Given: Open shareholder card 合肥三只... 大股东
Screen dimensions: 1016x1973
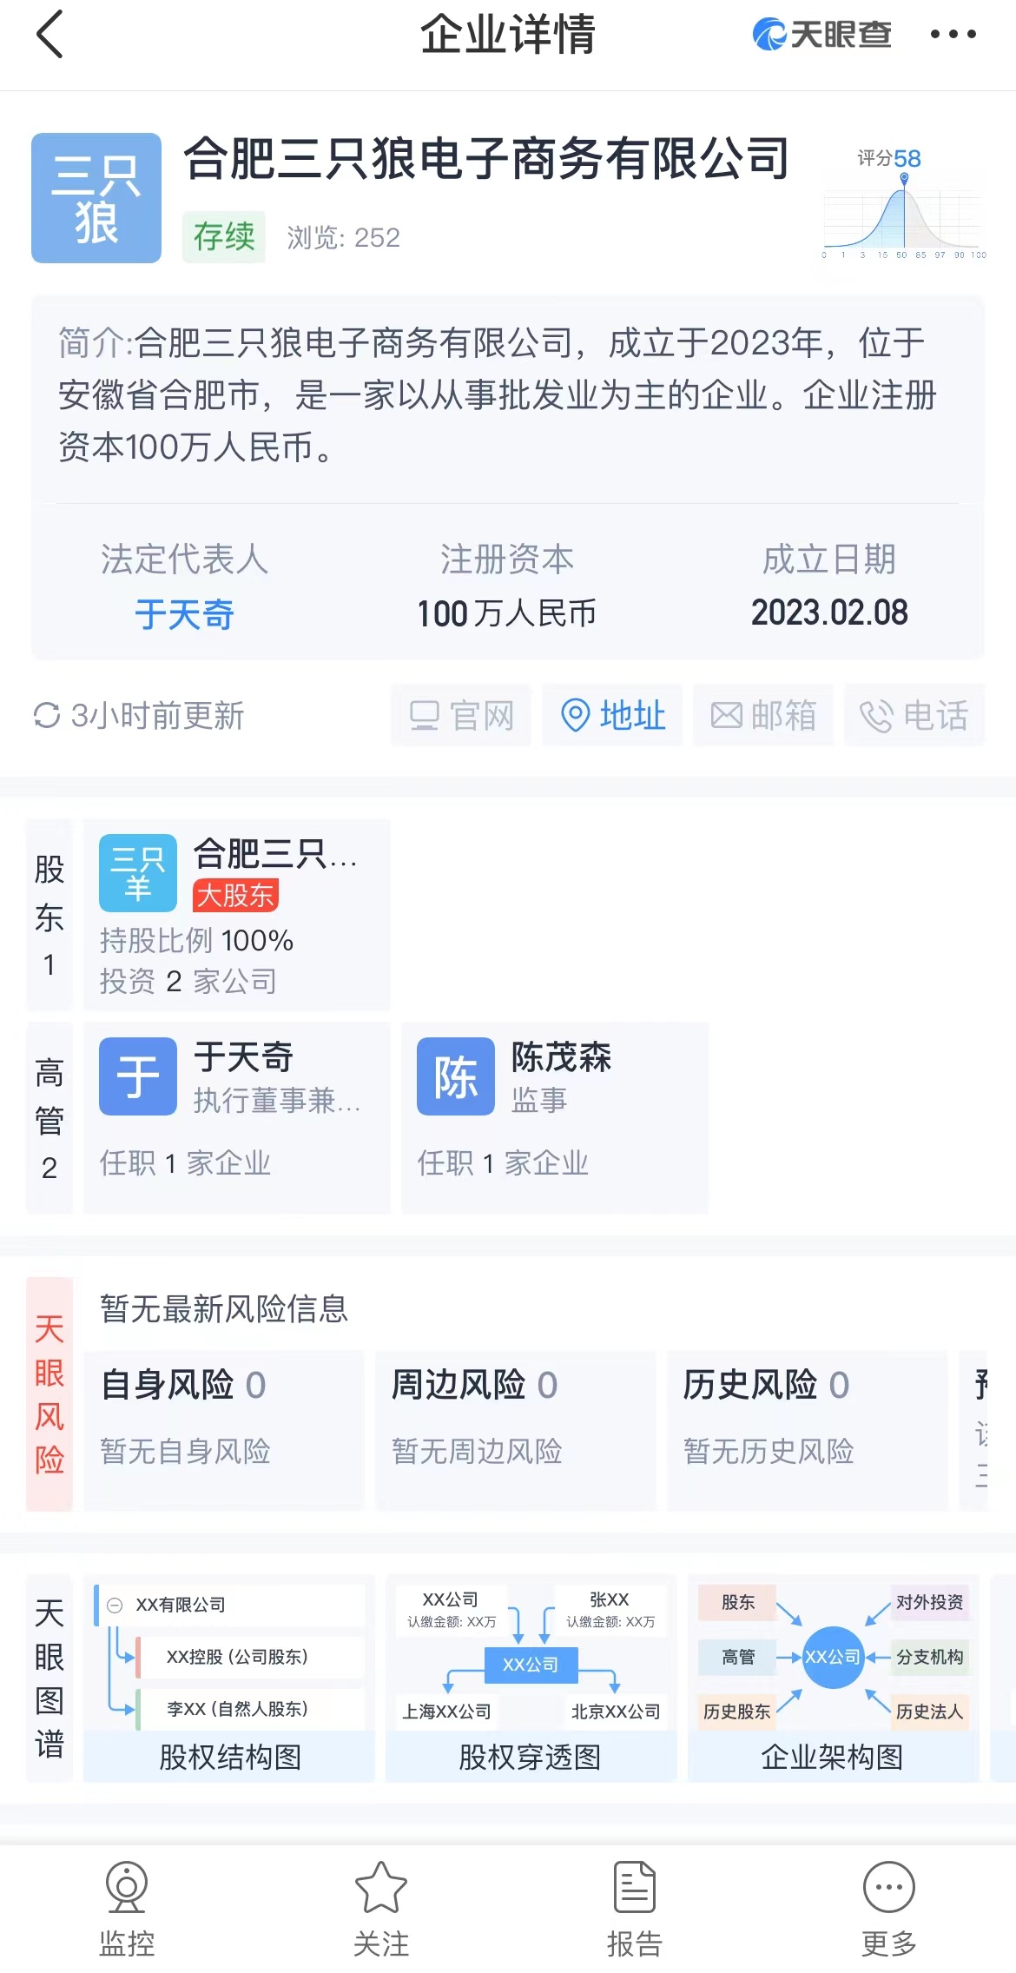Looking at the screenshot, I should [236, 914].
